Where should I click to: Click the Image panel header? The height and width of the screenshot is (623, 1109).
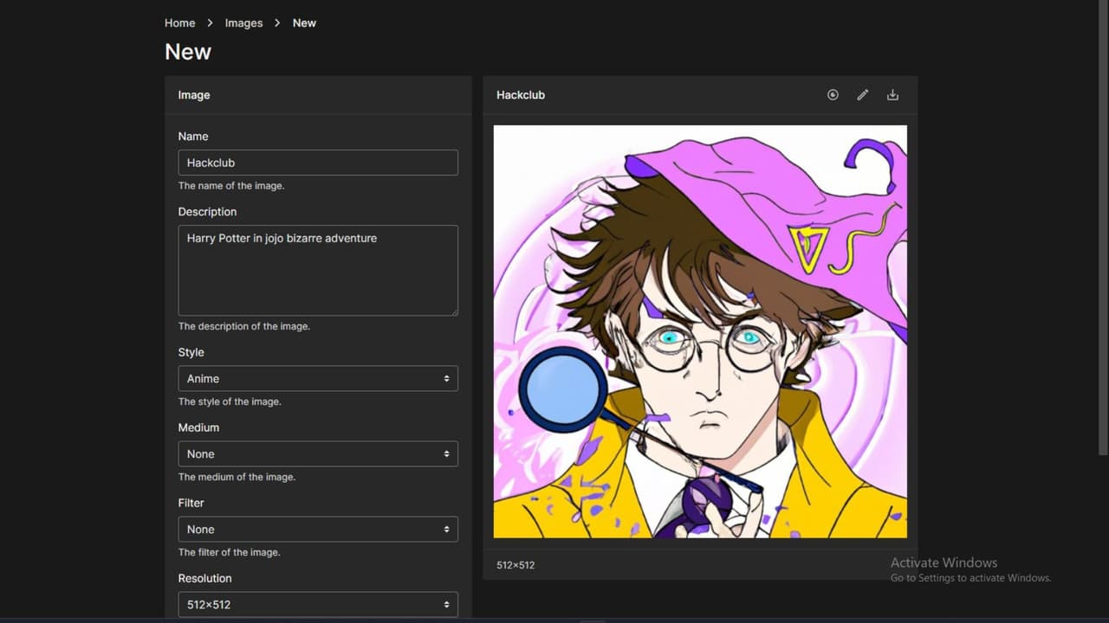318,95
